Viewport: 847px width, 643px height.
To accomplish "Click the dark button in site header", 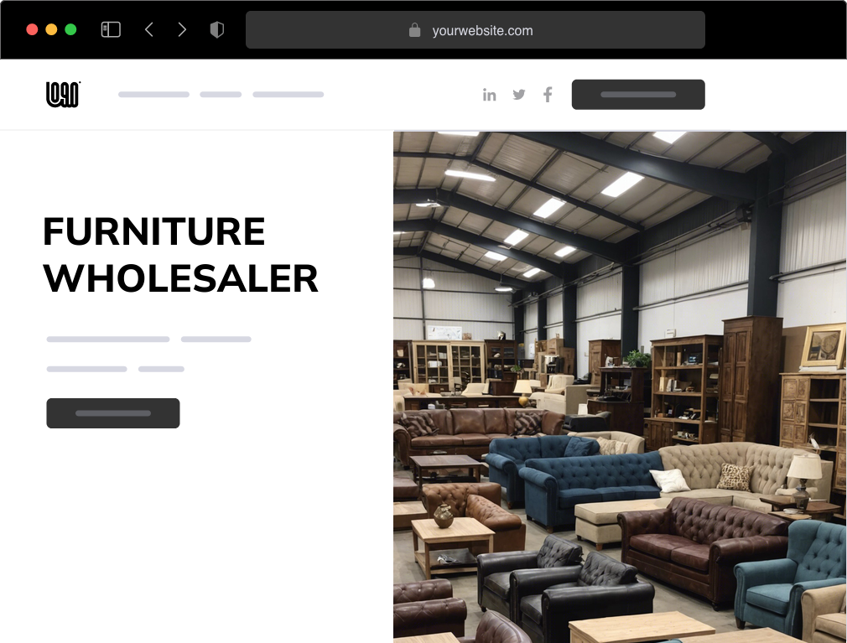I will tap(638, 95).
